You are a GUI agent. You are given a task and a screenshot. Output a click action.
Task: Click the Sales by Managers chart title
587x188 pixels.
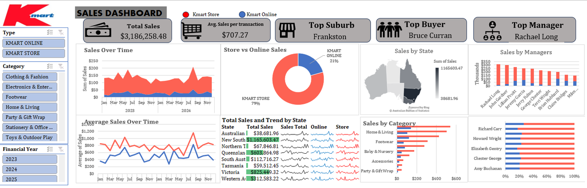526,53
